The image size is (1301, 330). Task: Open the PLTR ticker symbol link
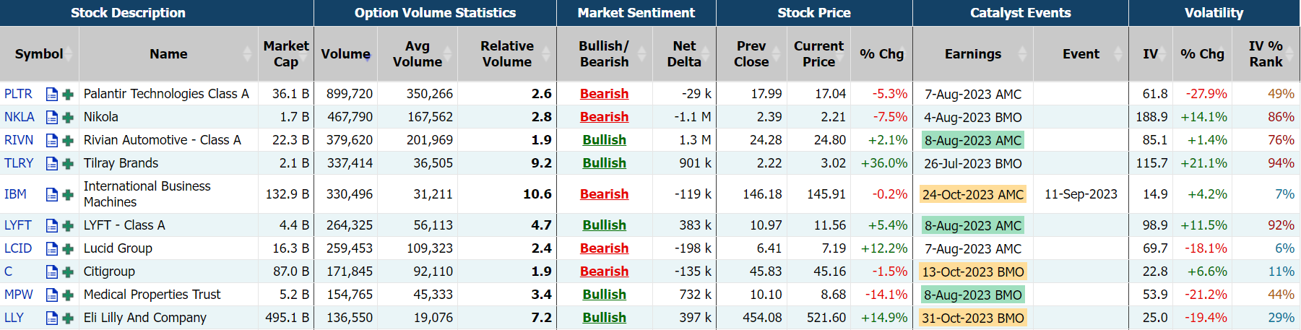point(18,94)
